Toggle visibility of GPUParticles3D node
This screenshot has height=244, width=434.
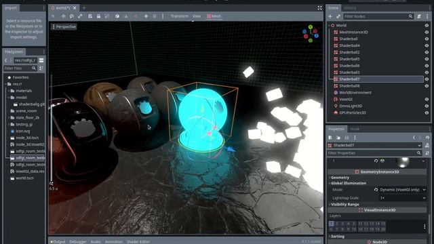(427, 113)
